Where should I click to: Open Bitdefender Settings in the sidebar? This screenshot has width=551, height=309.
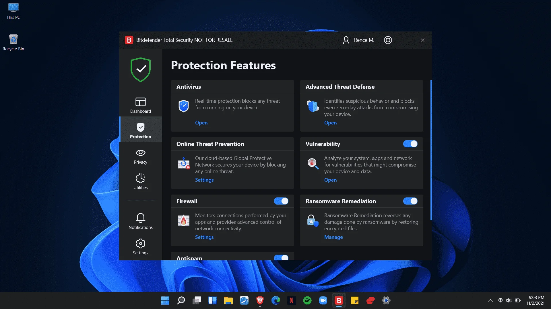(x=141, y=247)
